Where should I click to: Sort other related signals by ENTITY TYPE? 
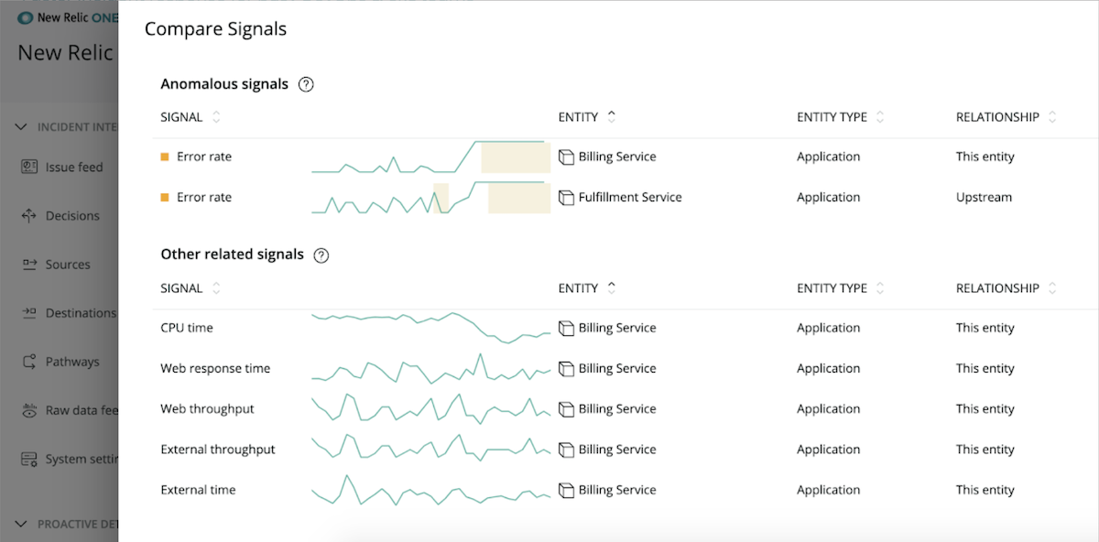tap(880, 288)
